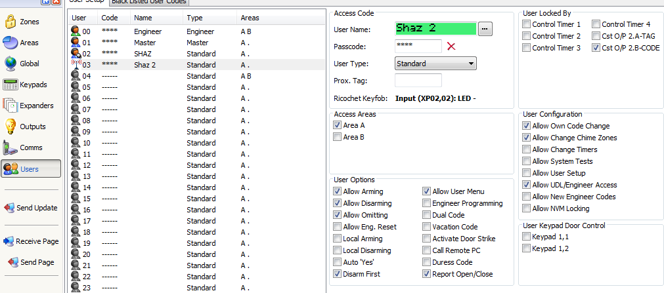Clear the passcode with red X
The width and height of the screenshot is (664, 293).
[x=451, y=46]
